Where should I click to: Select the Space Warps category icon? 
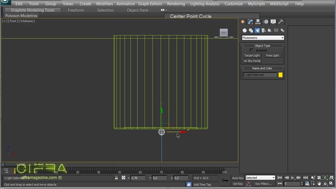(276, 30)
